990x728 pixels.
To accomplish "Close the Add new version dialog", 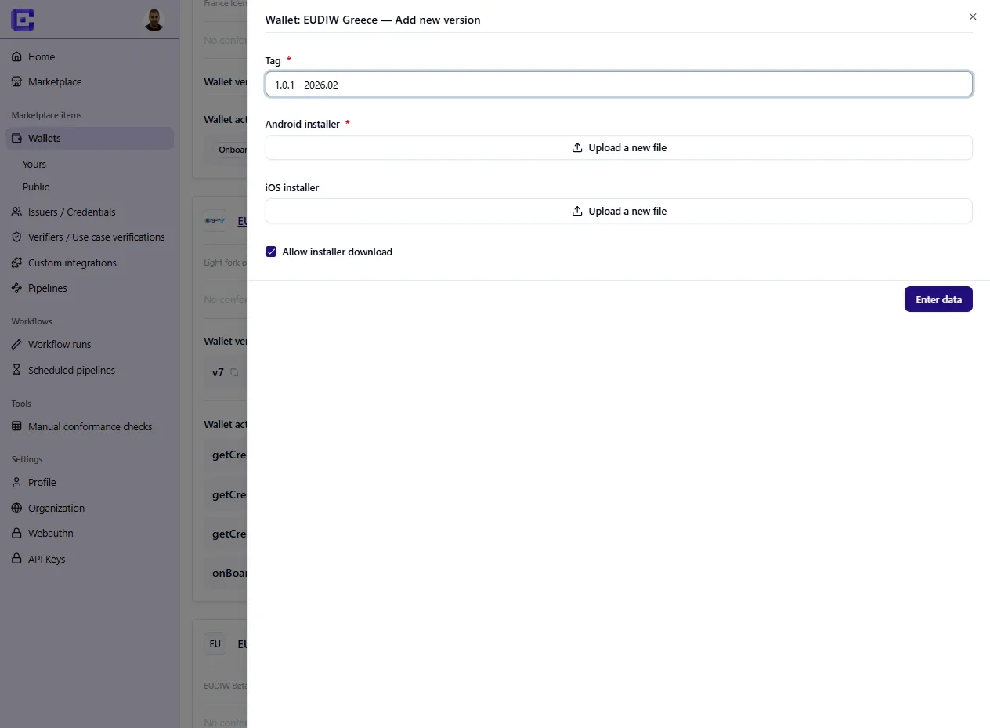I will pos(973,16).
